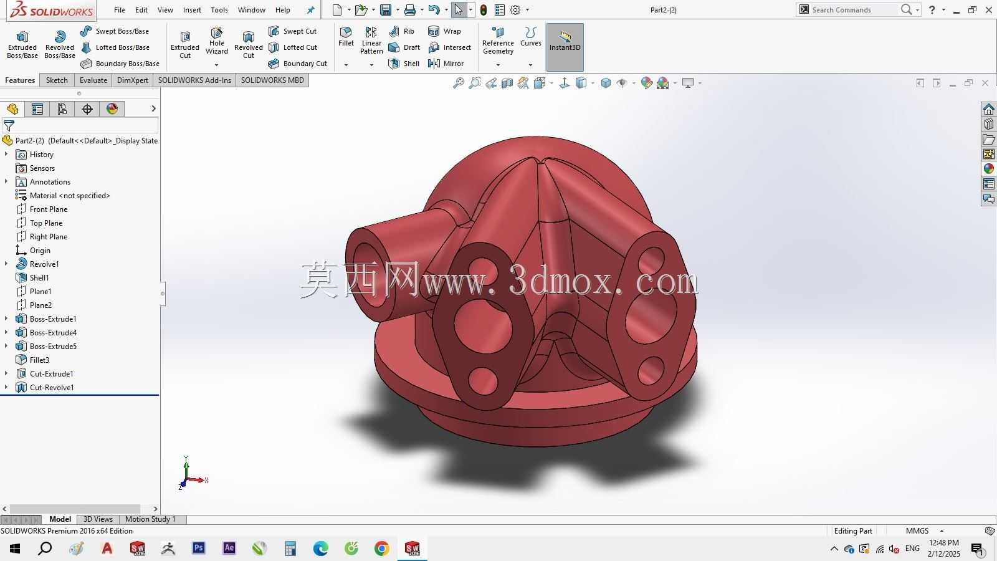Click the Zoom to Fit icon
The height and width of the screenshot is (561, 997).
coord(459,83)
